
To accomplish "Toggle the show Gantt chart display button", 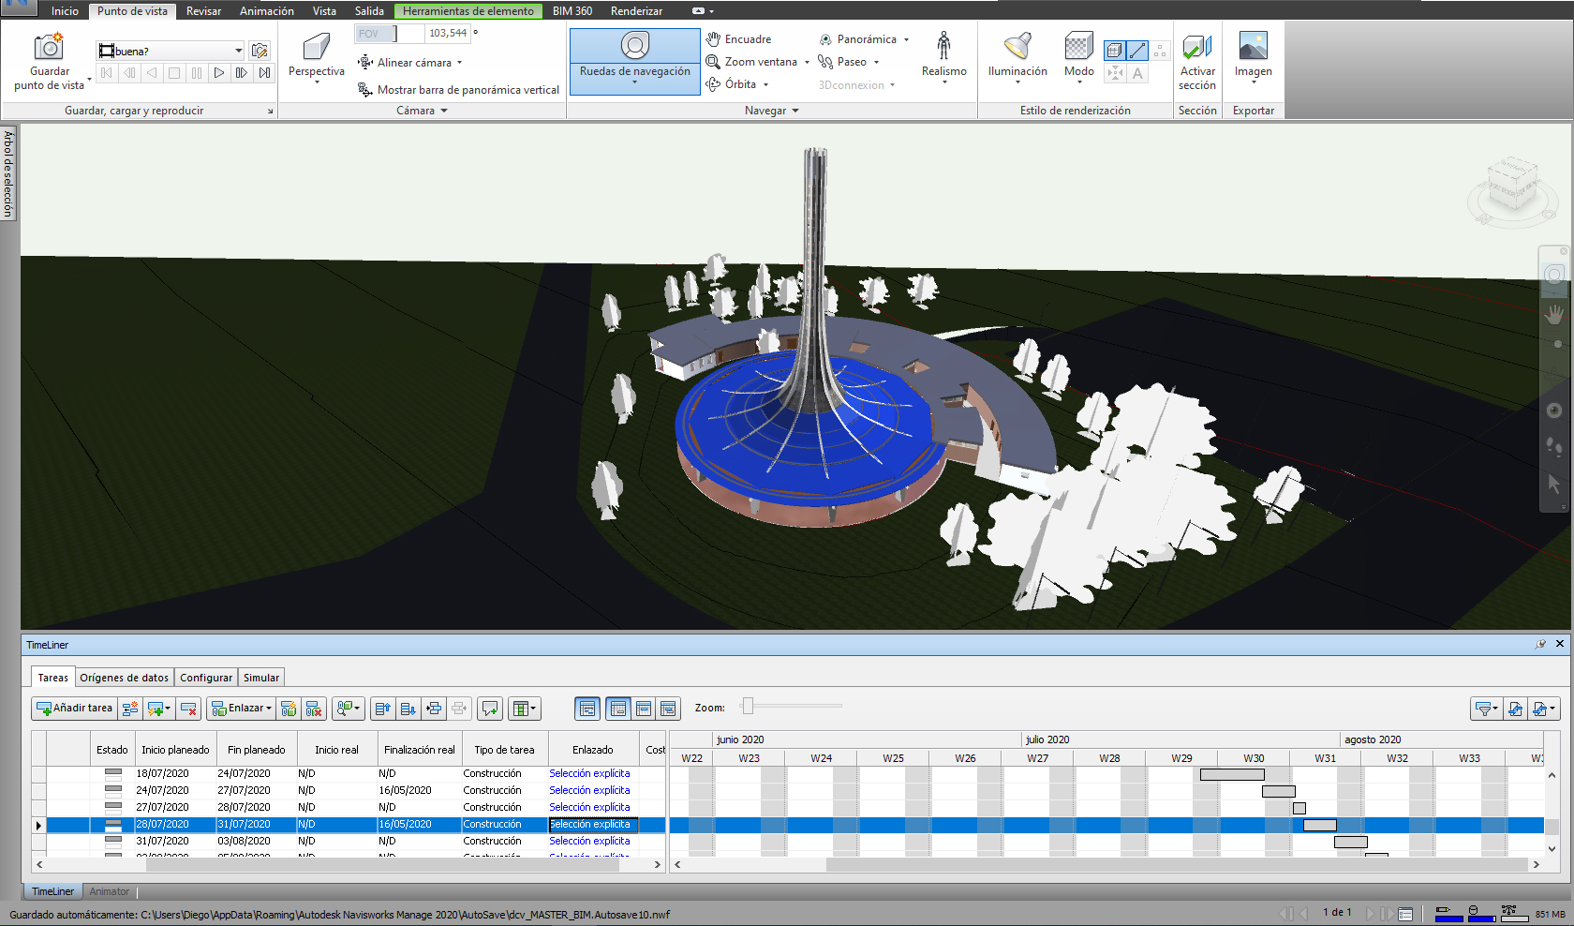I will pos(587,709).
